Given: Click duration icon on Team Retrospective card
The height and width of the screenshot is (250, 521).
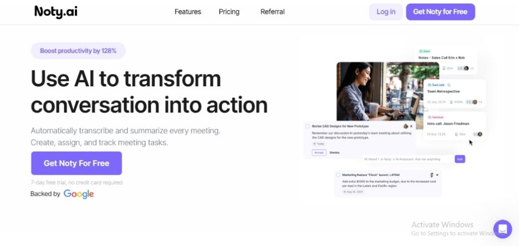Looking at the screenshot, I should pos(451,102).
